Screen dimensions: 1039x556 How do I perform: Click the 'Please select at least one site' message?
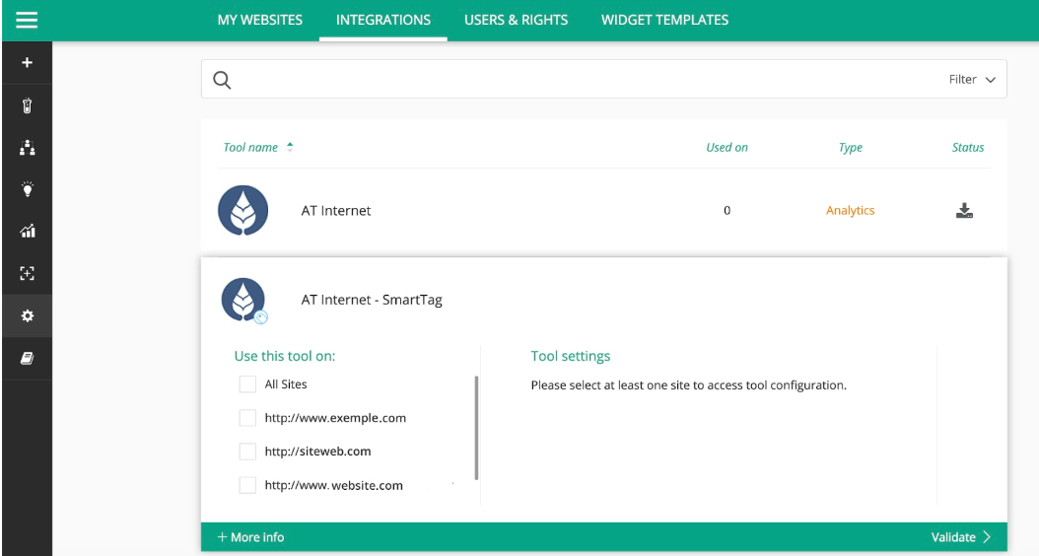(x=688, y=385)
